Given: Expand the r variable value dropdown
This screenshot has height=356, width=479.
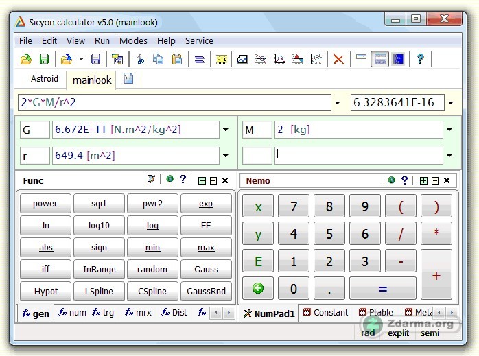Looking at the screenshot, I should click(226, 156).
